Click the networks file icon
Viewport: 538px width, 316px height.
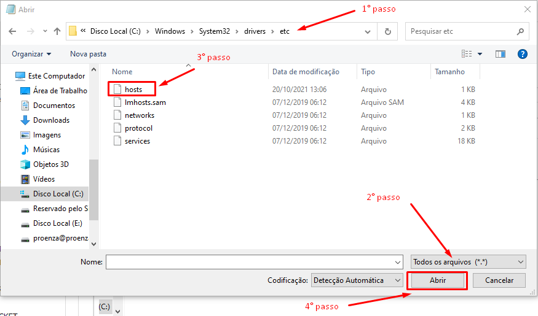pos(117,115)
